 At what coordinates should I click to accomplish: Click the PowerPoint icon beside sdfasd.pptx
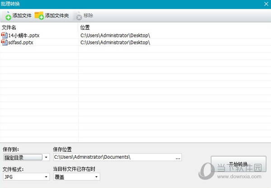pyautogui.click(x=5, y=42)
